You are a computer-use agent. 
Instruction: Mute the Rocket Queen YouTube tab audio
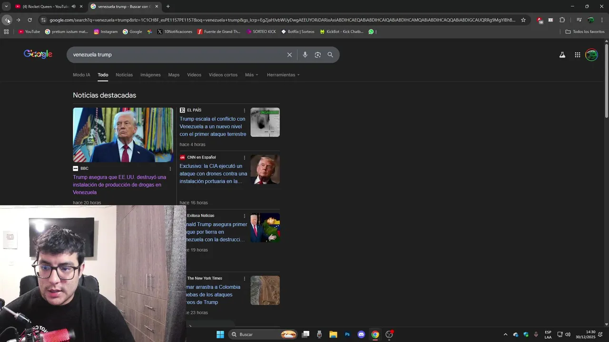73,7
